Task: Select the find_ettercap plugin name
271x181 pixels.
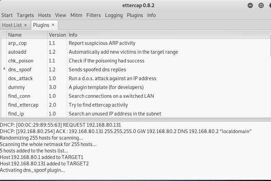Action: 23,105
